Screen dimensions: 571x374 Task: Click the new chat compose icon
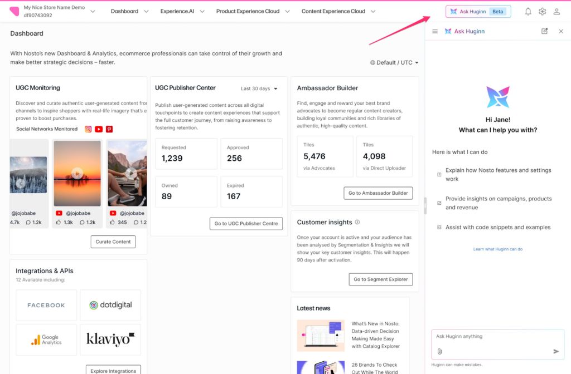pyautogui.click(x=545, y=32)
